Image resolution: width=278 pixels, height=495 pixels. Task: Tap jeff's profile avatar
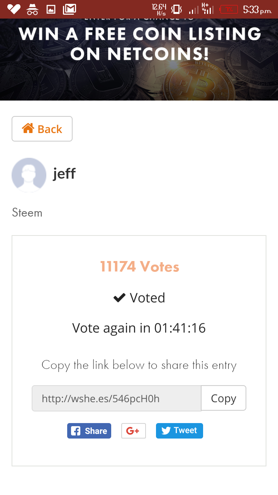pos(29,175)
